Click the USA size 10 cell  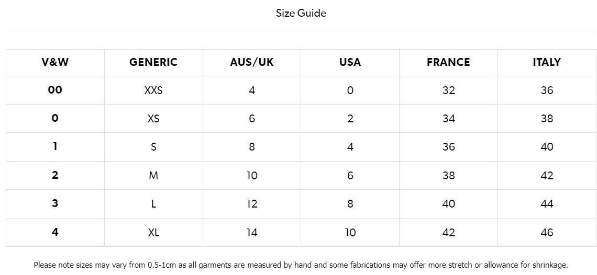click(x=350, y=232)
